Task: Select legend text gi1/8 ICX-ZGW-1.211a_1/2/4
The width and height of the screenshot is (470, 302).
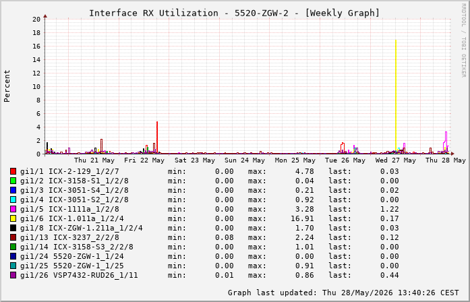Action: [x=82, y=229]
